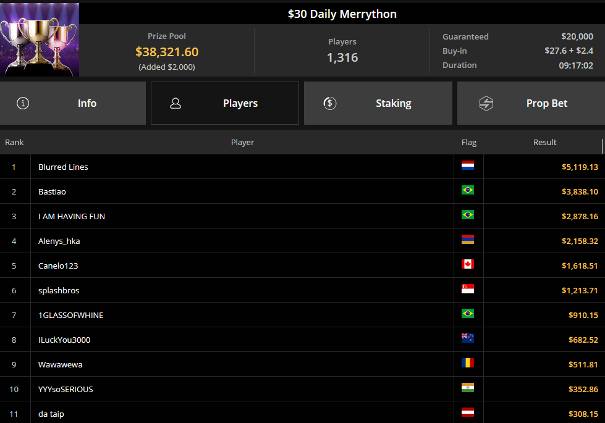
Task: Click the $682.52 result value
Action: [x=583, y=340]
